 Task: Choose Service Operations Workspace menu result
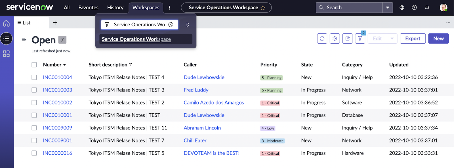(146, 39)
